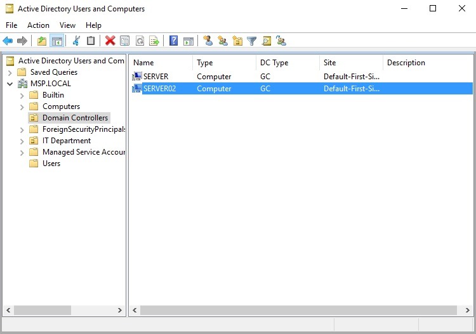The height and width of the screenshot is (334, 476).
Task: Toggle Show/Hide console tree icon
Action: 57,41
